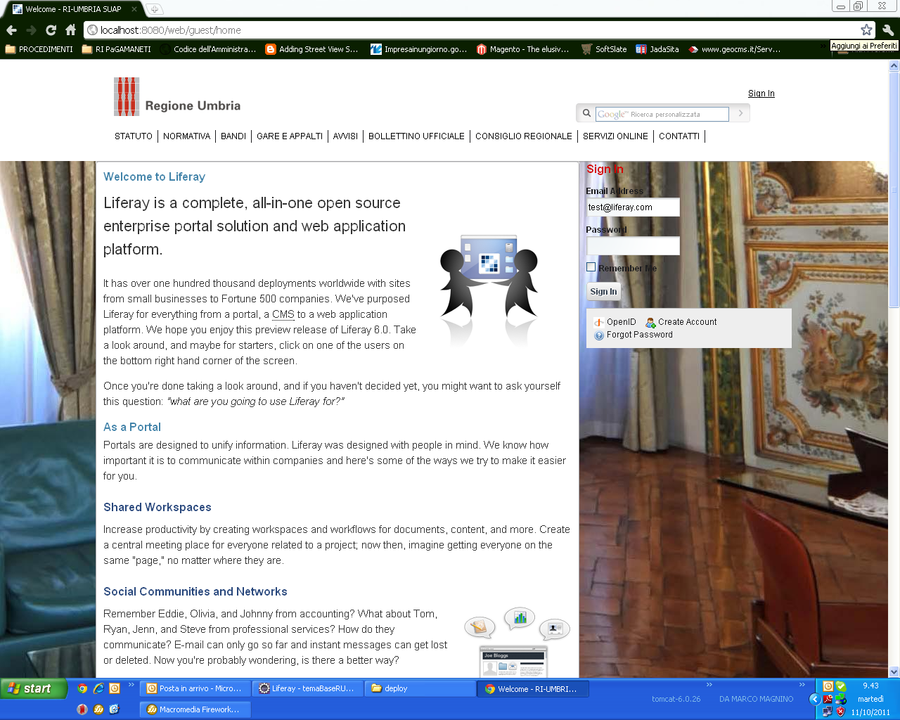Open the SERVIZI ONLINE menu item
The width and height of the screenshot is (900, 720).
point(615,136)
